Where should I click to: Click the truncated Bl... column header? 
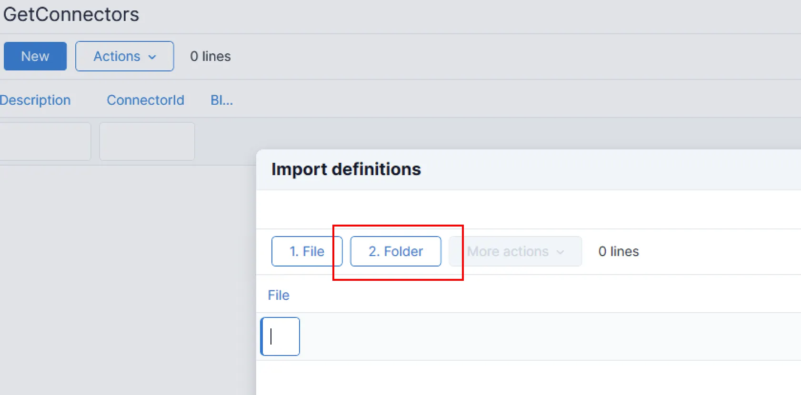pyautogui.click(x=221, y=100)
